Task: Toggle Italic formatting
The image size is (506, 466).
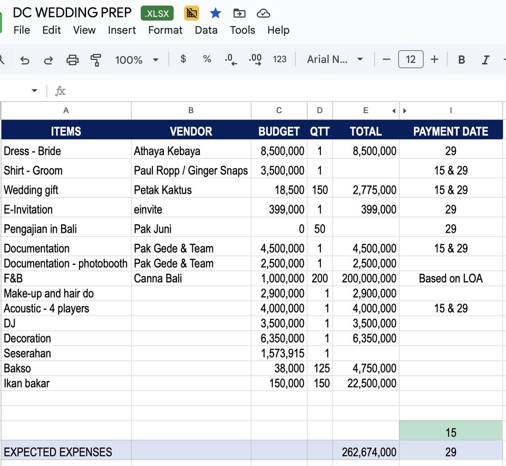Action: pyautogui.click(x=485, y=60)
